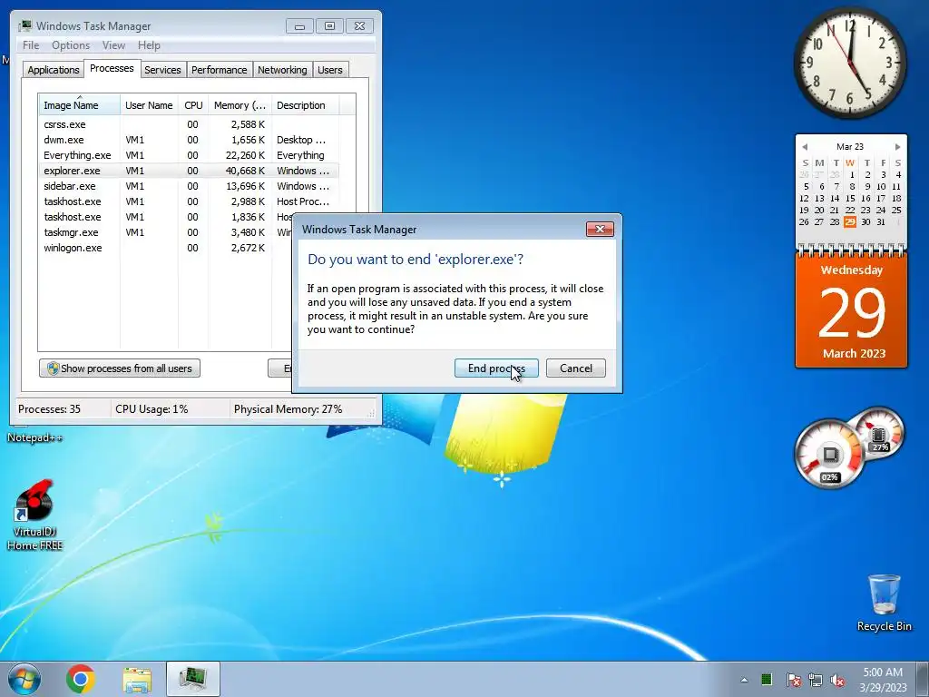Image resolution: width=929 pixels, height=697 pixels.
Task: Select taskhost.exe row using 1,836 K
Action: (x=166, y=217)
